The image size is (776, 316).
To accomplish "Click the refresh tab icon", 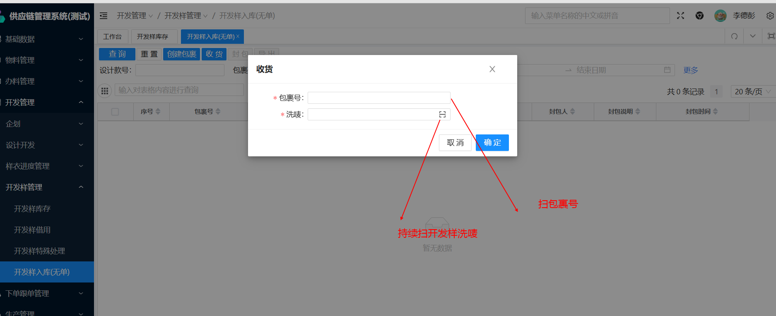I will [734, 36].
